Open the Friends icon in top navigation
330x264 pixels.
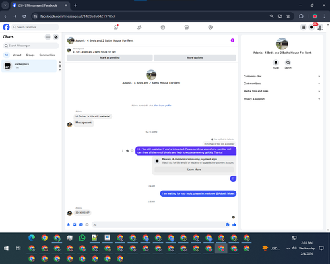tap(139, 27)
